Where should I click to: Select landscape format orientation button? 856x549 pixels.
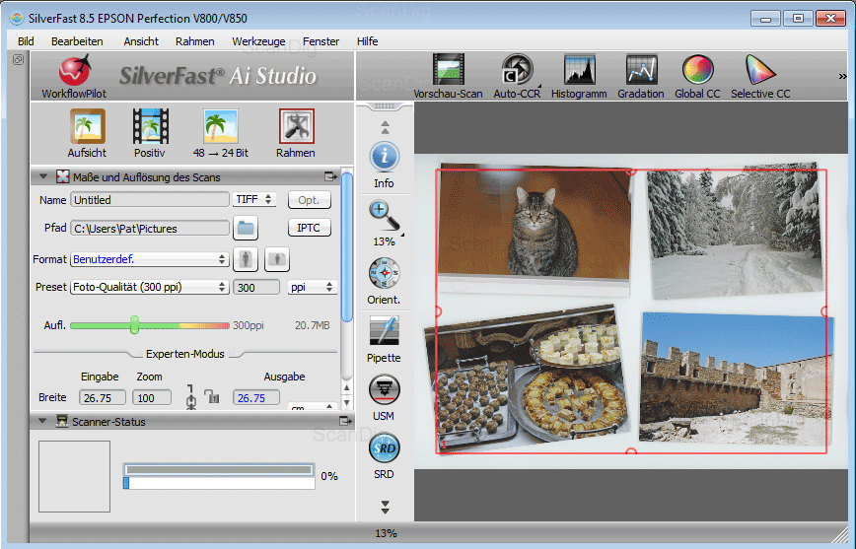point(277,259)
